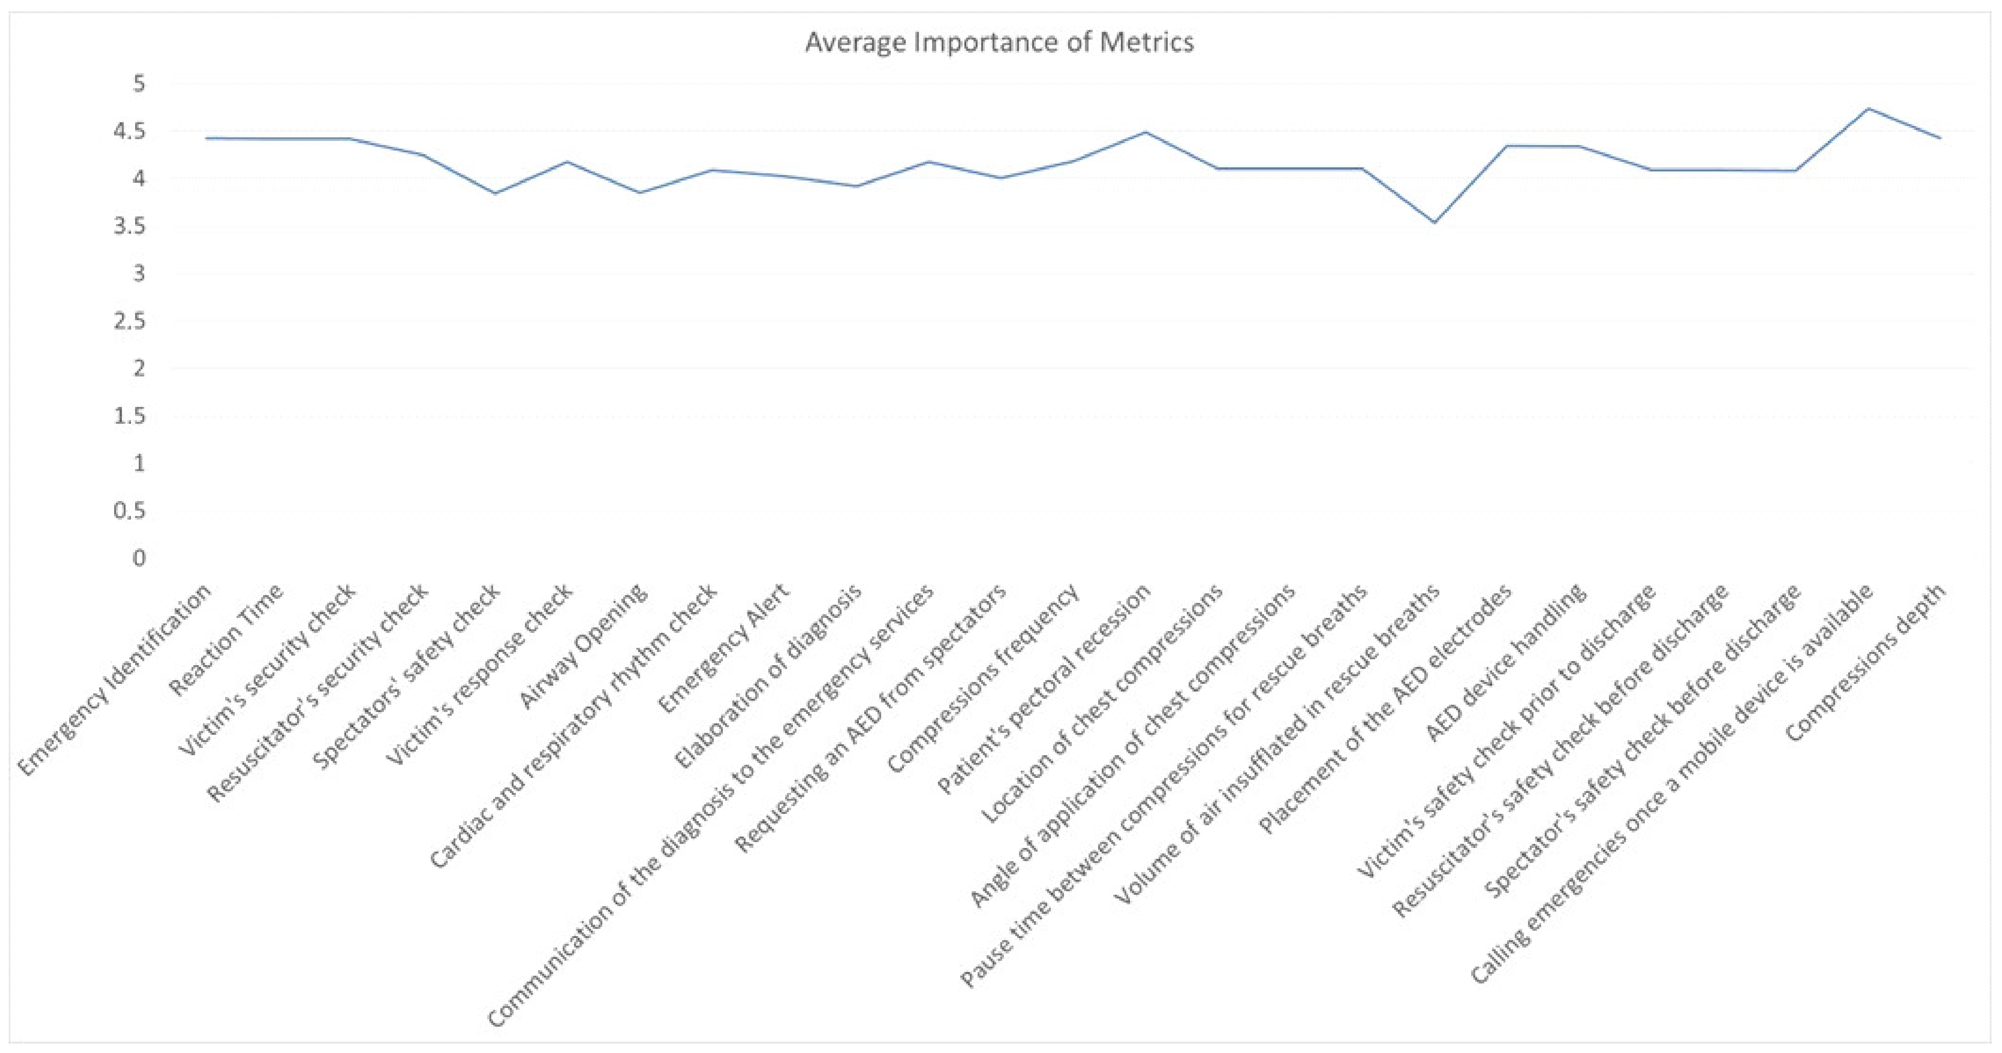Click the line's highest peak near 4.7
Viewport: 2002px width, 1053px height.
pos(1868,108)
